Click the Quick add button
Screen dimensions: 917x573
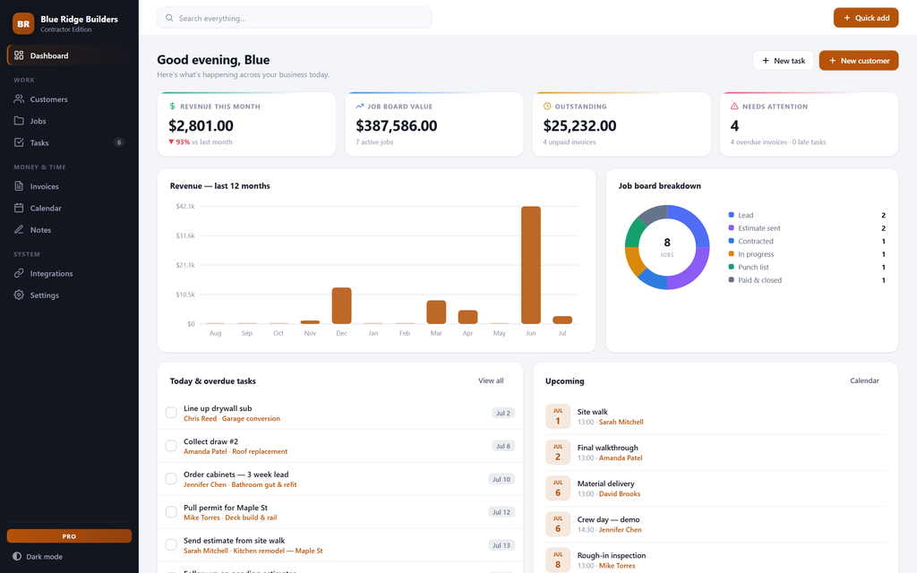click(x=866, y=18)
